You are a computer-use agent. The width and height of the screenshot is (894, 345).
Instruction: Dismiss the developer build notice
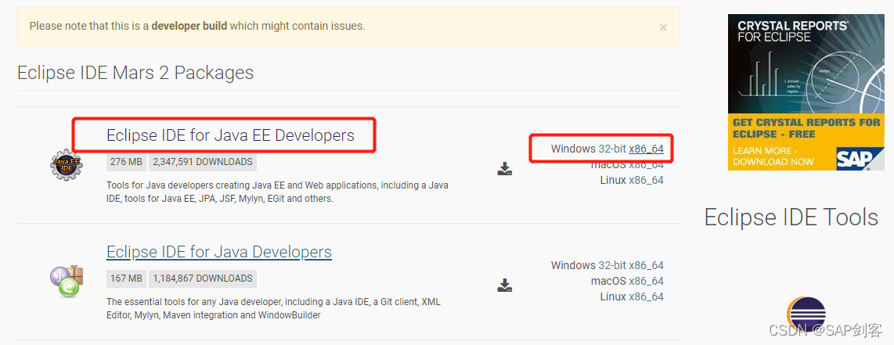[x=663, y=27]
